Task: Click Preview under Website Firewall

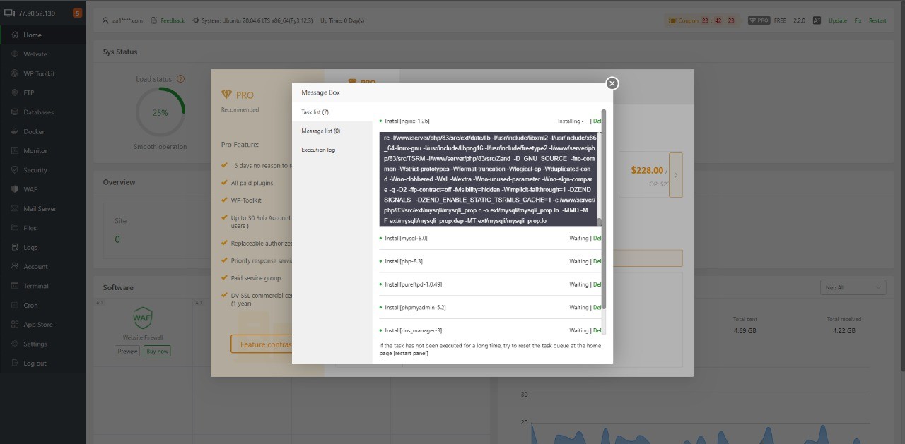Action: (127, 351)
